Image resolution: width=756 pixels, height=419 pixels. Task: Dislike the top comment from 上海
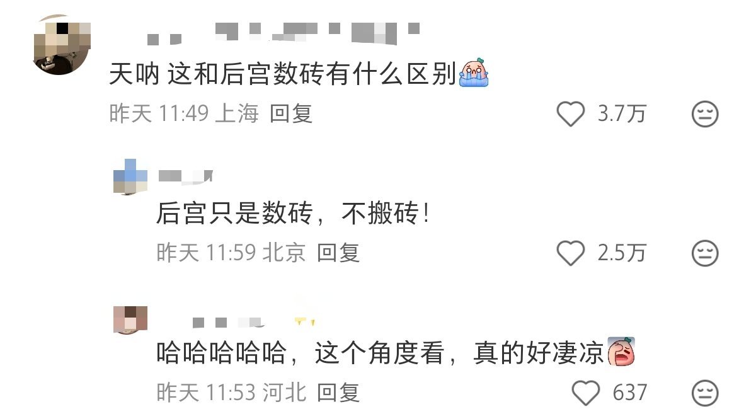click(705, 114)
